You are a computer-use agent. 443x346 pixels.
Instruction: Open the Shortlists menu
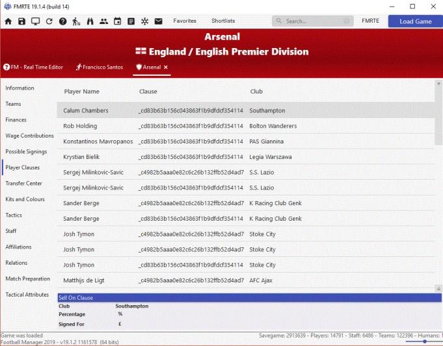coord(223,21)
